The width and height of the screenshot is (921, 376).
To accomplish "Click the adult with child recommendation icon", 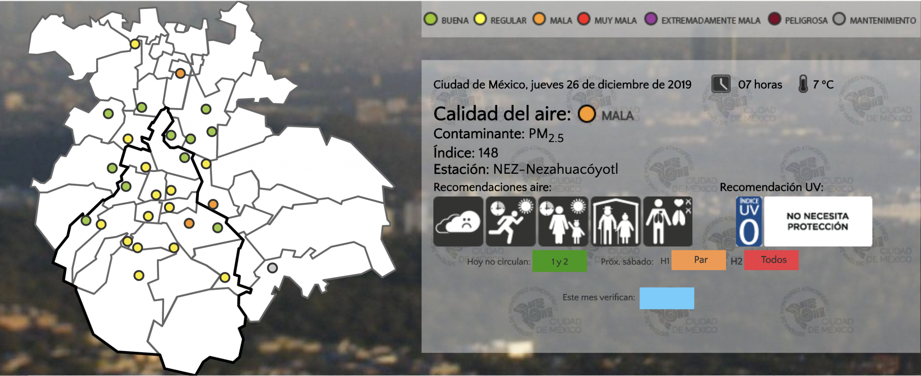I will tap(563, 221).
